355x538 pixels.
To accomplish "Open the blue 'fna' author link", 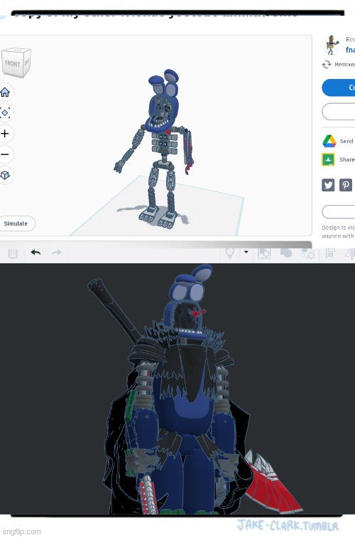I will 350,50.
